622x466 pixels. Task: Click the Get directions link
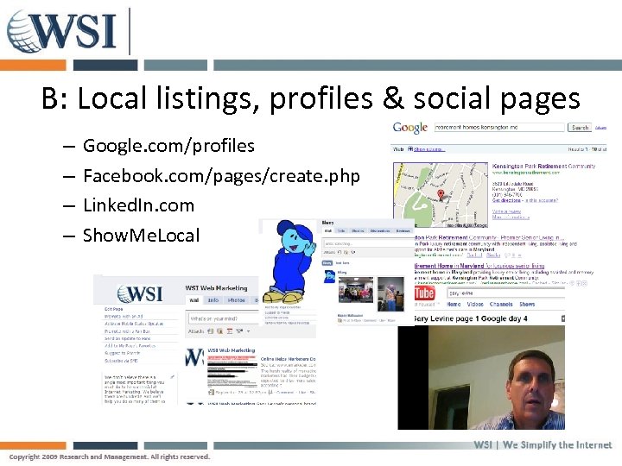click(506, 200)
